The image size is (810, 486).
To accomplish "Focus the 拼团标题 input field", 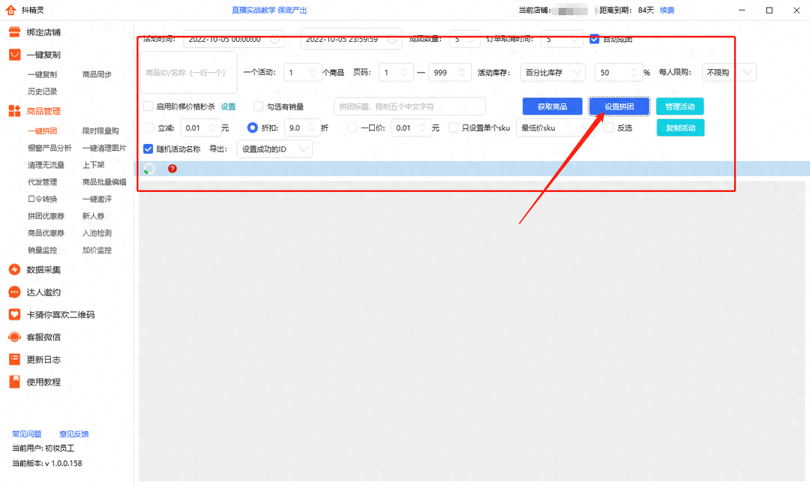I will 409,106.
